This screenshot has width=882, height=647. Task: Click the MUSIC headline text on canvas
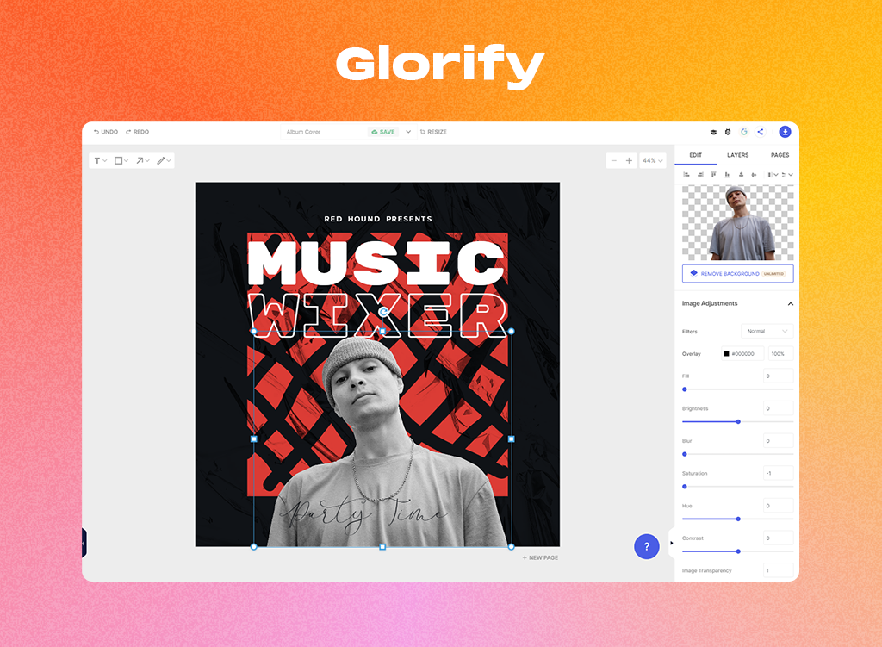376,264
